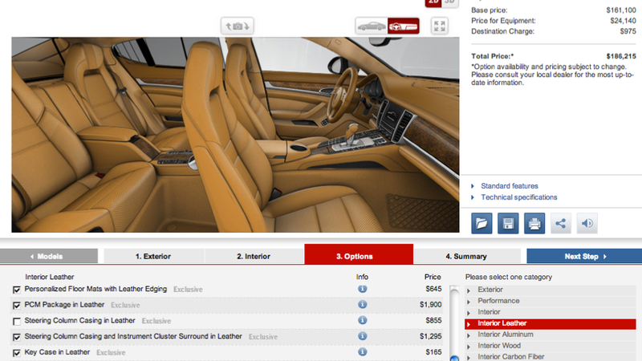
Task: Switch to exterior car view icon
Action: (372, 26)
